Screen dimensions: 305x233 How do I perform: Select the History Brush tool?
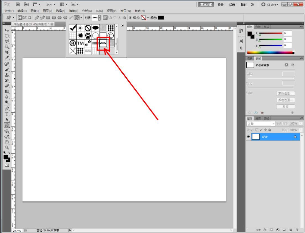(7, 80)
